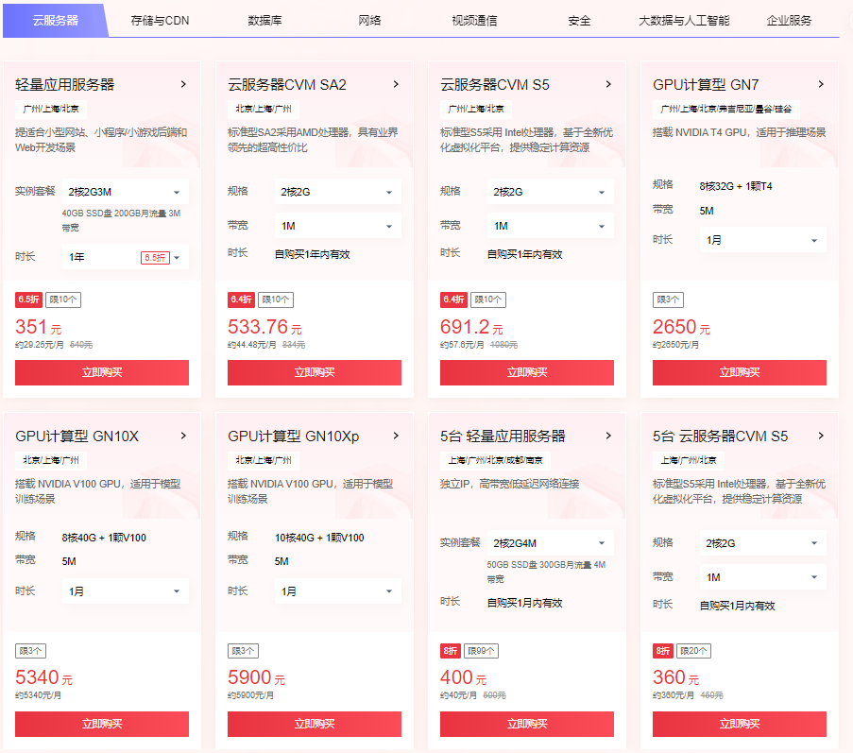The image size is (853, 753).
Task: Open the GPU计算型 GN10Xp card arrow icon
Action: coord(396,436)
